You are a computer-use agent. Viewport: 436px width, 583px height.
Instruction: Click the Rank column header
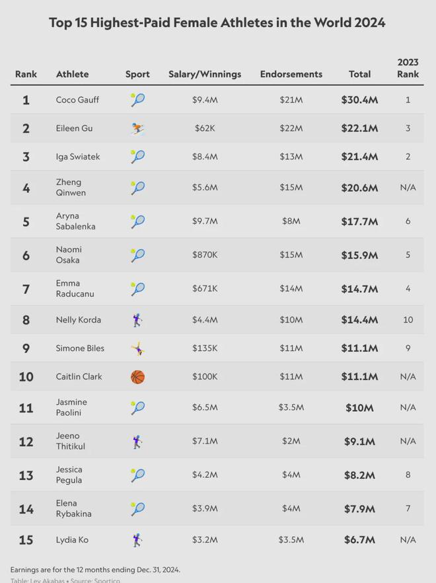click(26, 75)
